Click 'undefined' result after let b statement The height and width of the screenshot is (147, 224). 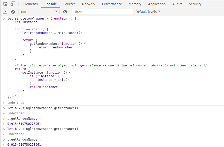16,134
